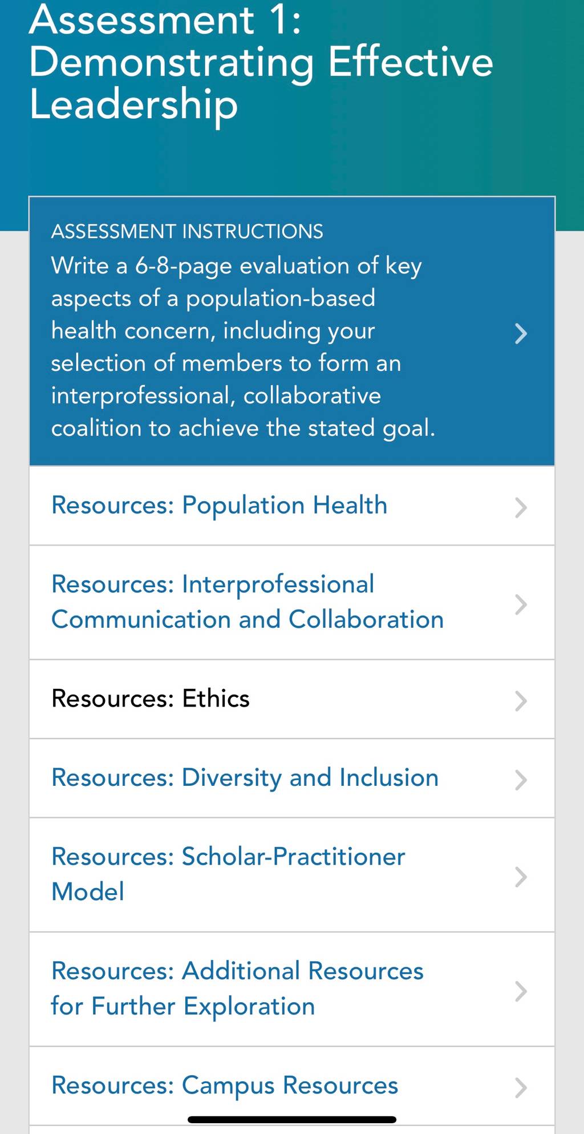Open Resources: Diversity and Inclusion
The image size is (584, 1134).
245,778
